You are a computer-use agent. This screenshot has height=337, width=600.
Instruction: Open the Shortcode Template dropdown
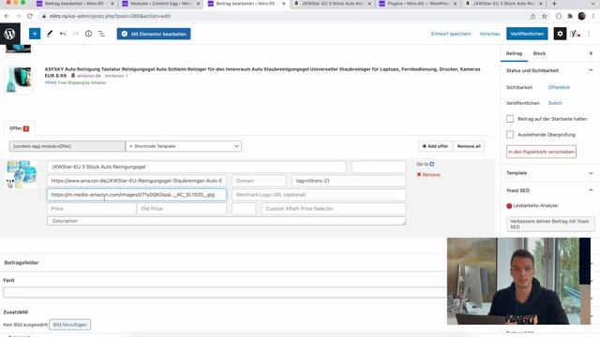[184, 146]
